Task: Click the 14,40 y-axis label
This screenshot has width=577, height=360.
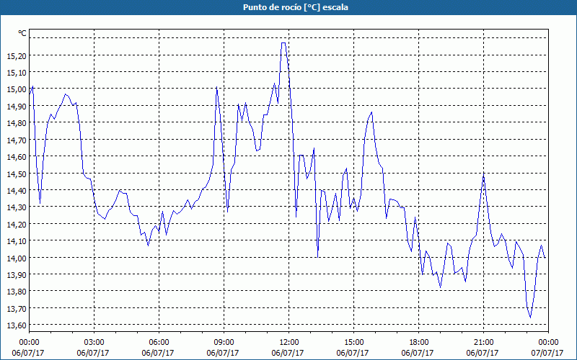Action: [17, 191]
